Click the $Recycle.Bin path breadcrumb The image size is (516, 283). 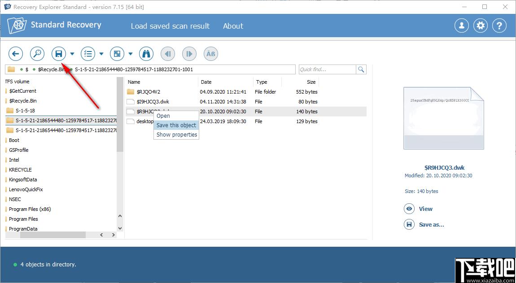click(x=52, y=69)
